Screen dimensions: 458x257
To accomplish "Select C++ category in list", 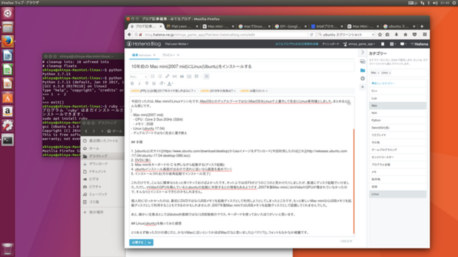I will tap(398, 91).
